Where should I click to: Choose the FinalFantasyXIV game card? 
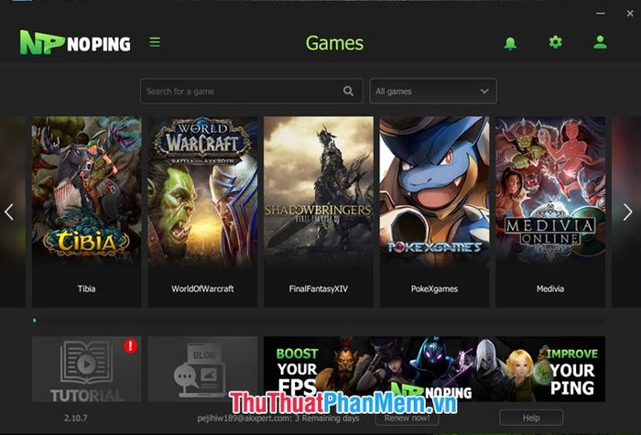pos(319,212)
